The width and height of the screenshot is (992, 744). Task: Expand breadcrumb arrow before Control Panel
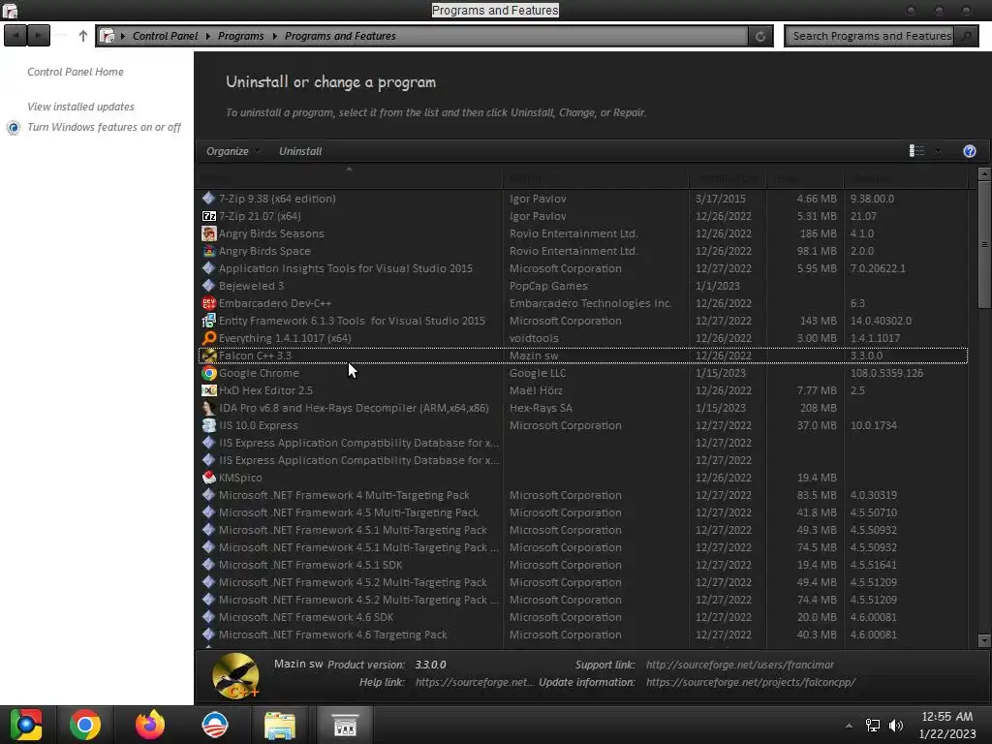tap(123, 36)
